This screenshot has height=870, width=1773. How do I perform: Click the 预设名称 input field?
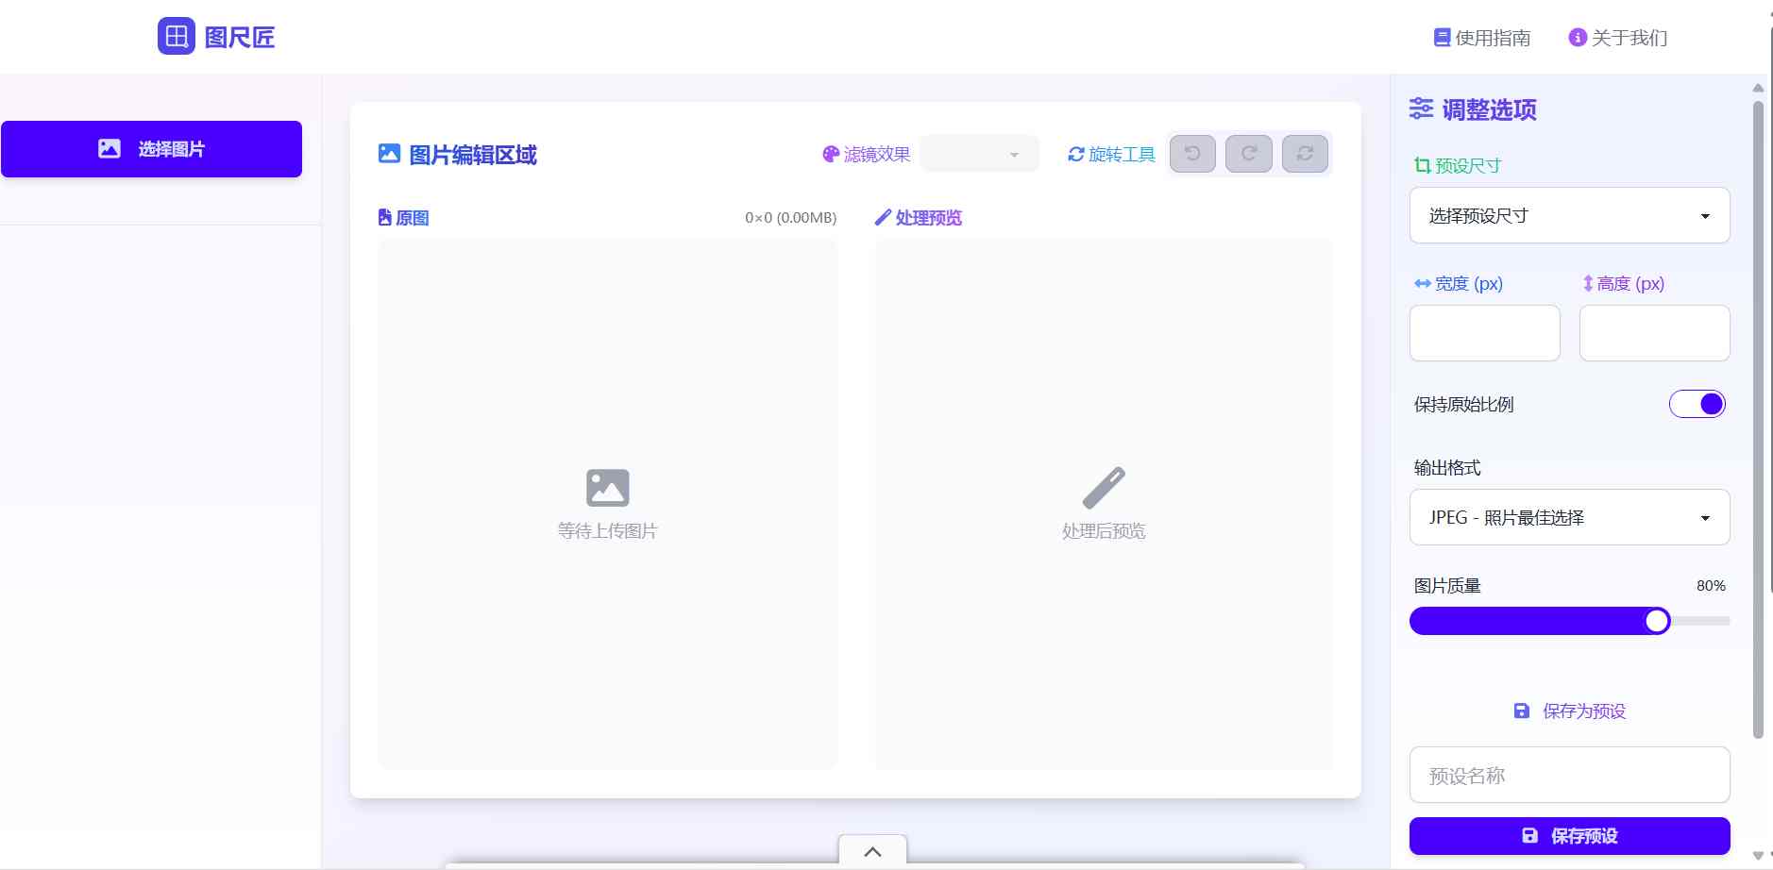tap(1568, 775)
